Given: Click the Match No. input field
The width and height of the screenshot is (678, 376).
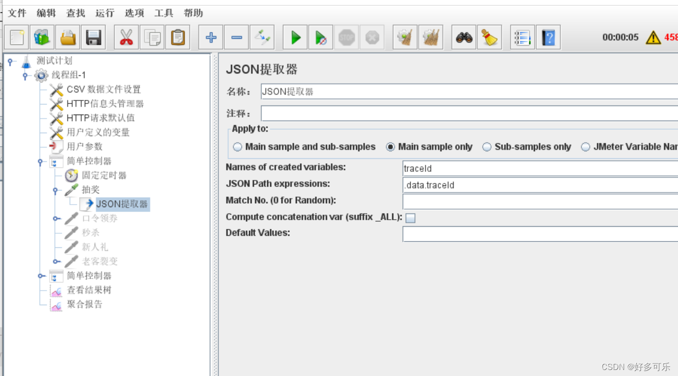Looking at the screenshot, I should [540, 202].
